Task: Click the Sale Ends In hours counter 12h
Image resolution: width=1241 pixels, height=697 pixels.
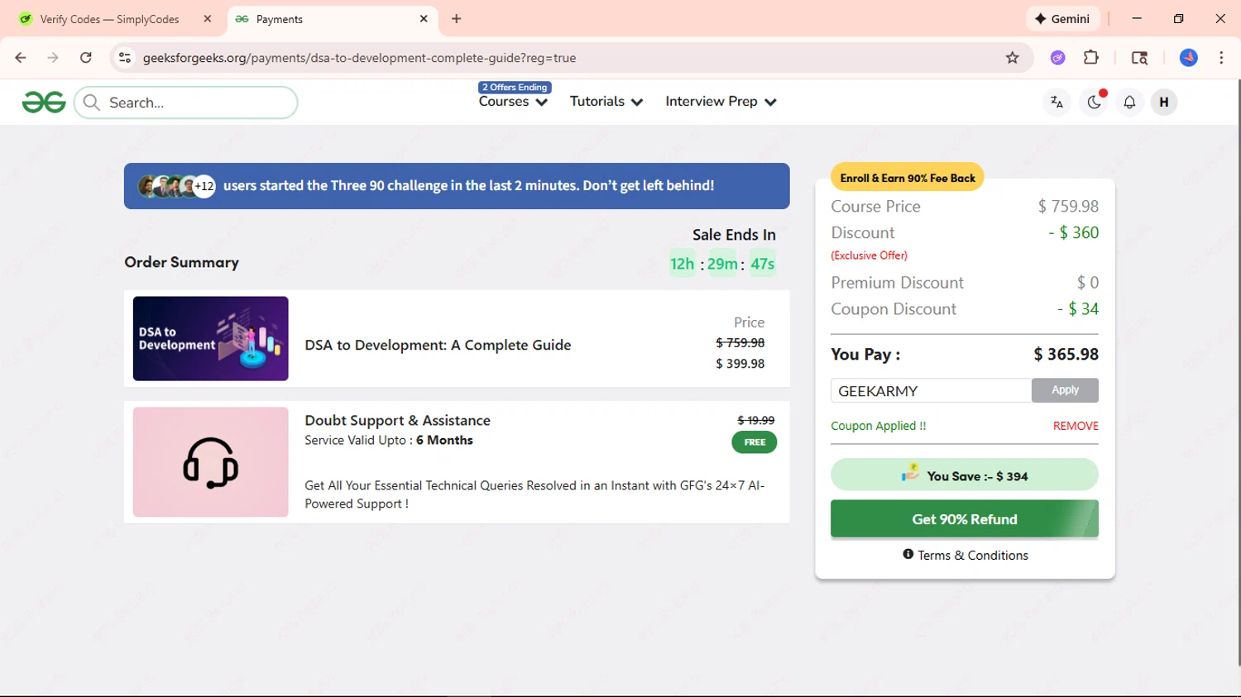Action: (x=683, y=264)
